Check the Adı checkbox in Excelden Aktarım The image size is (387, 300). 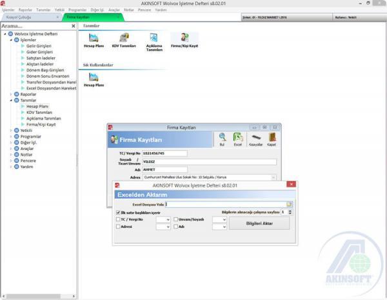[175, 227]
